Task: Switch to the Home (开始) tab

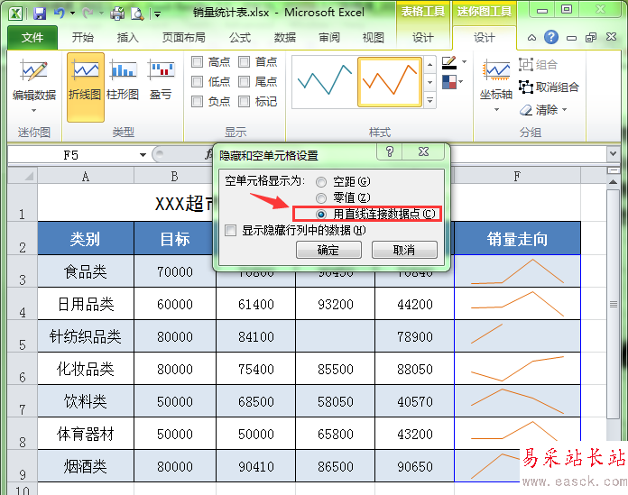Action: point(82,38)
